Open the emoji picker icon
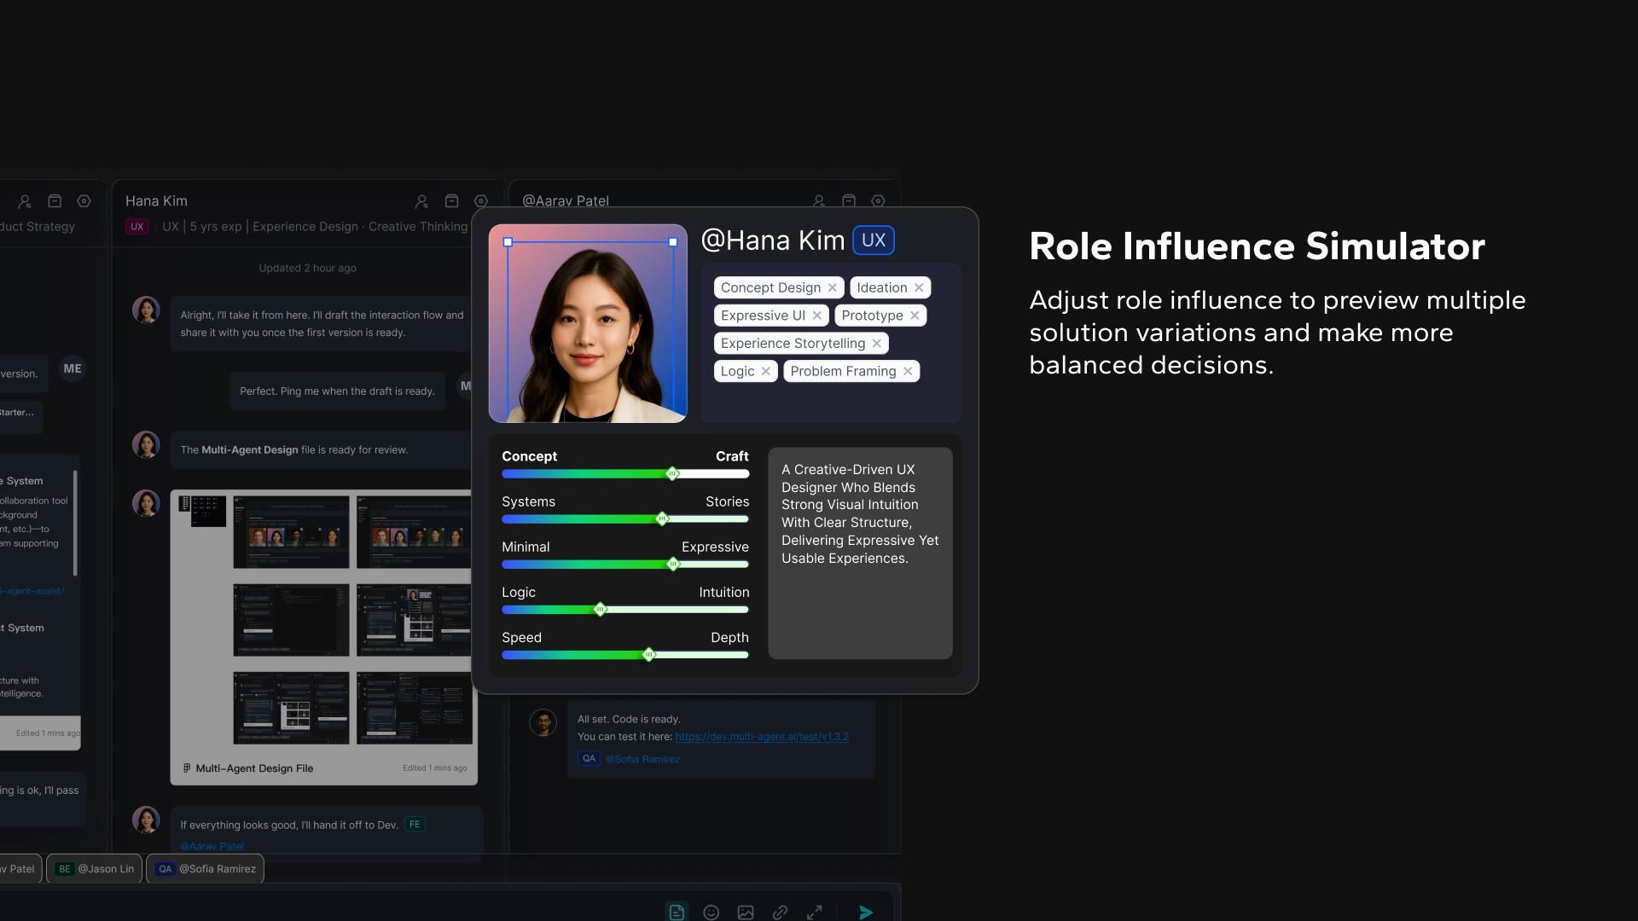This screenshot has width=1638, height=921. tap(711, 912)
